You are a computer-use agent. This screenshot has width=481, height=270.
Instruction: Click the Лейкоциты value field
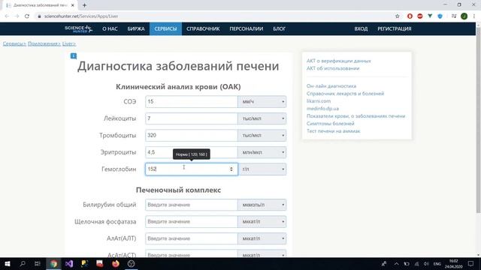[x=192, y=118]
